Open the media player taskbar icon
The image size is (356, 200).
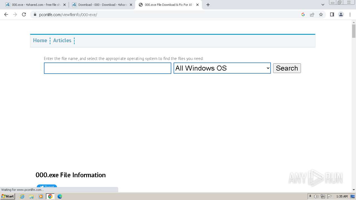(41, 196)
